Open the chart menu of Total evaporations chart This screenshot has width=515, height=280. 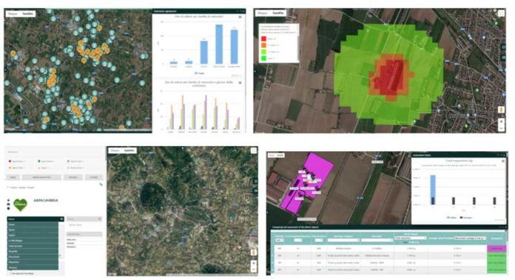tap(503, 161)
